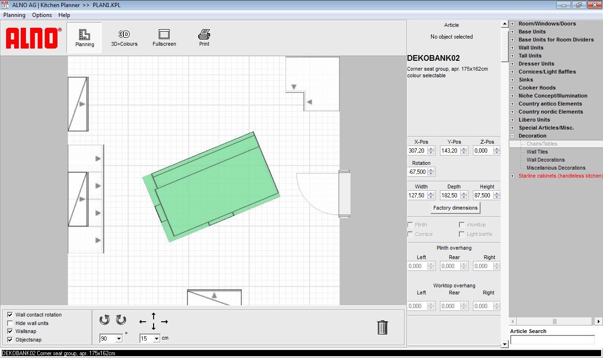This screenshot has width=603, height=358.
Task: Switch to Planning view
Action: tap(84, 38)
